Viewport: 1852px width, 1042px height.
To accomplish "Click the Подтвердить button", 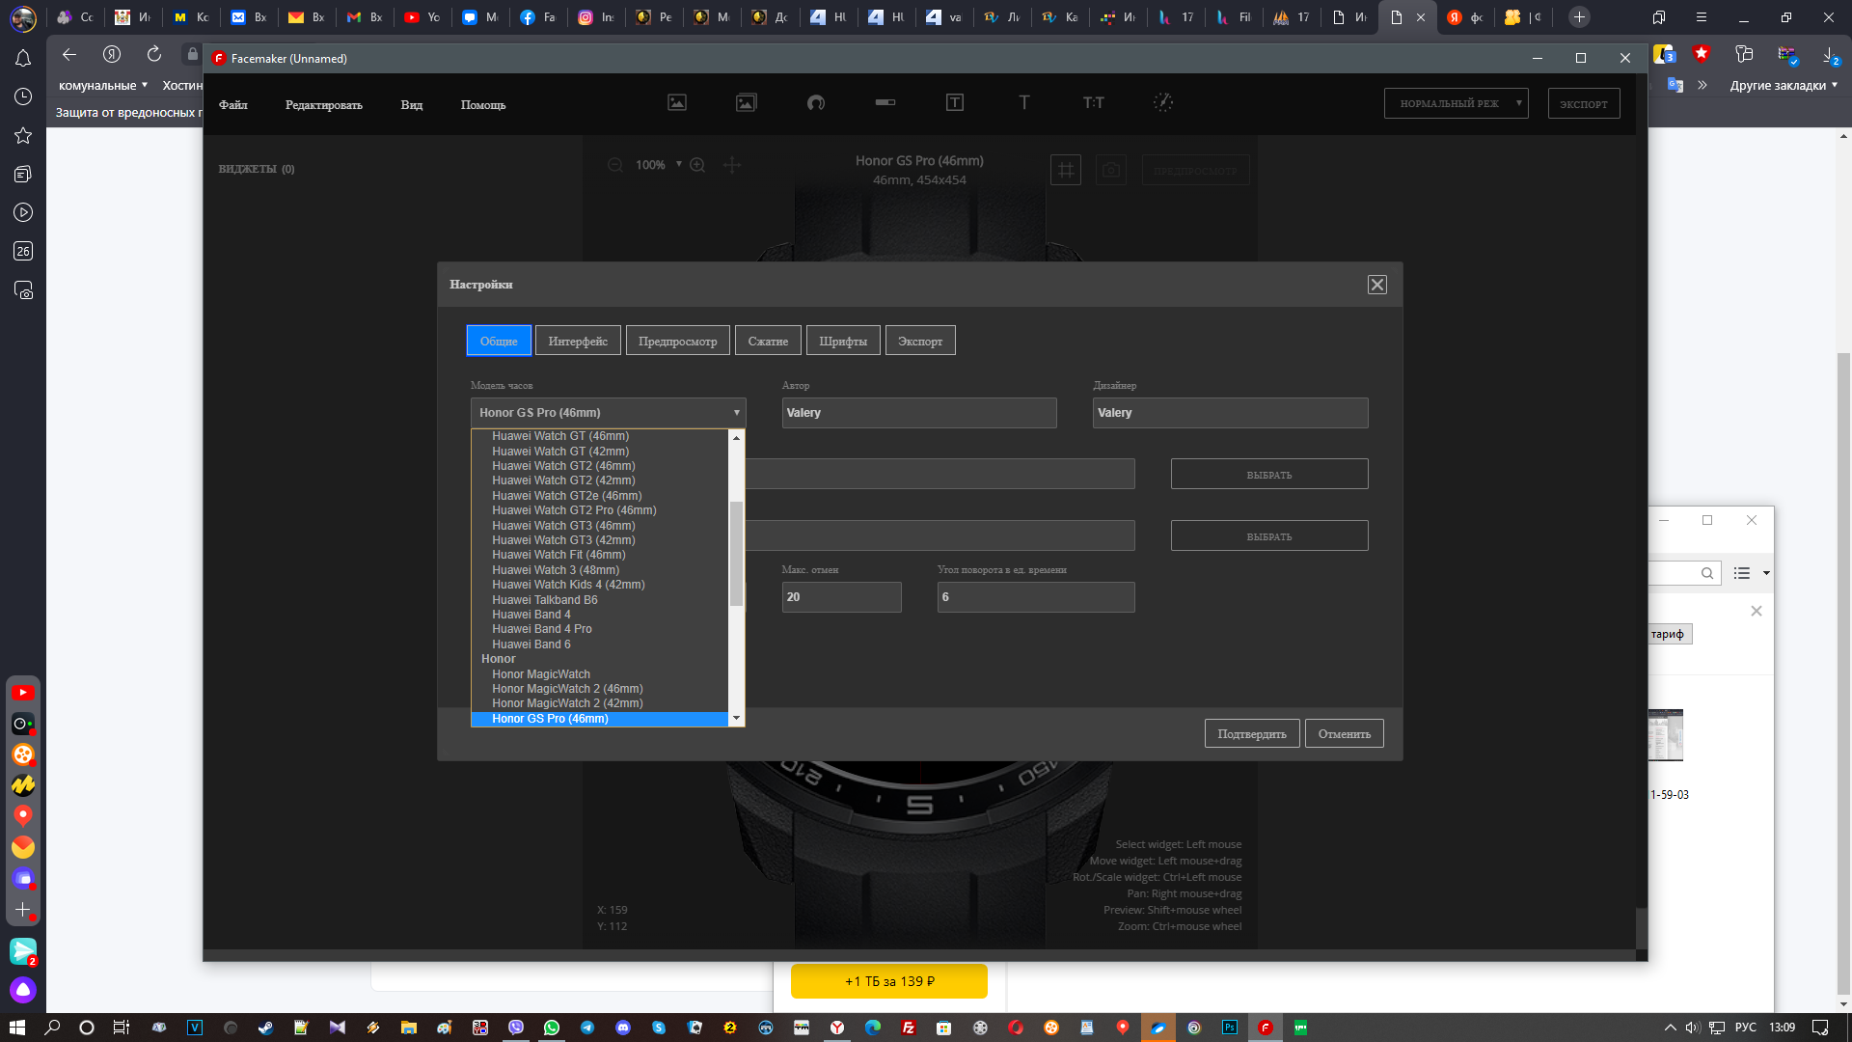I will click(1252, 733).
